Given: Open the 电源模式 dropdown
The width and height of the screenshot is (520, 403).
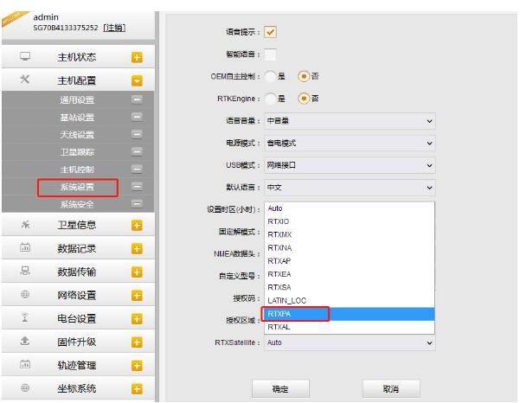Looking at the screenshot, I should [x=350, y=144].
